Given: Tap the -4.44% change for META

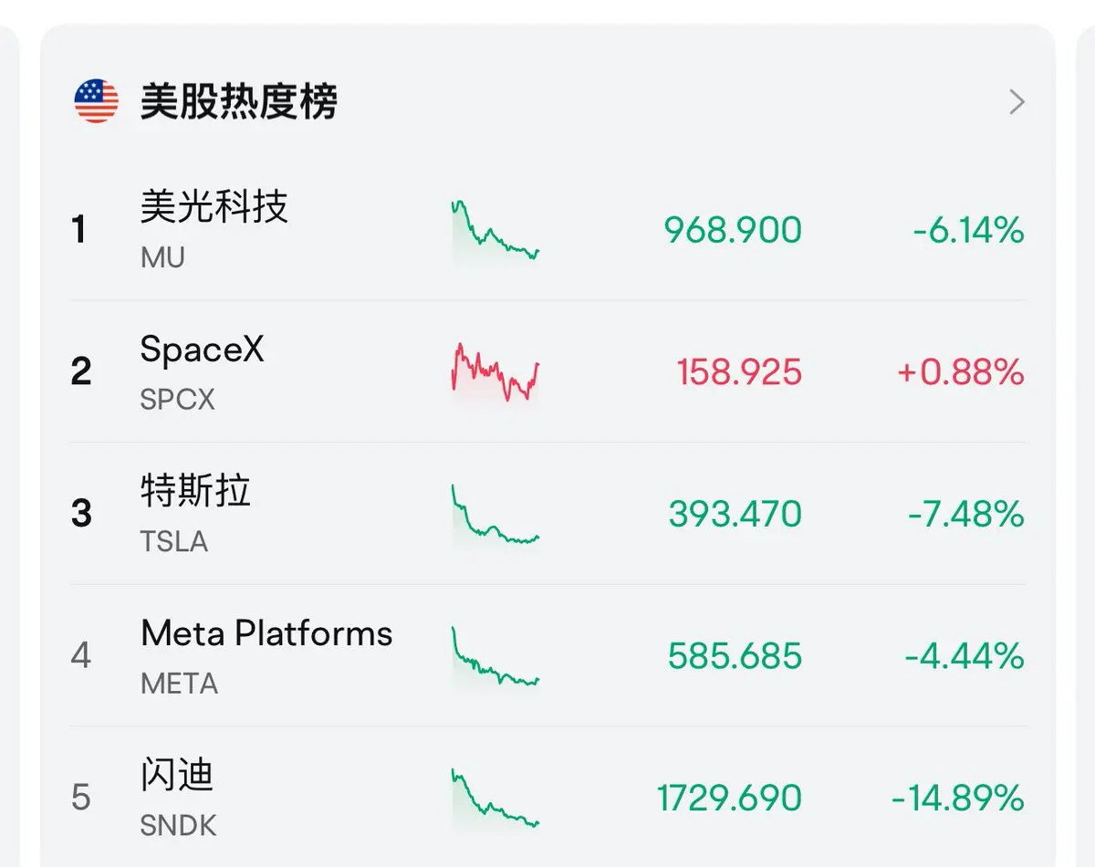Looking at the screenshot, I should [x=965, y=656].
